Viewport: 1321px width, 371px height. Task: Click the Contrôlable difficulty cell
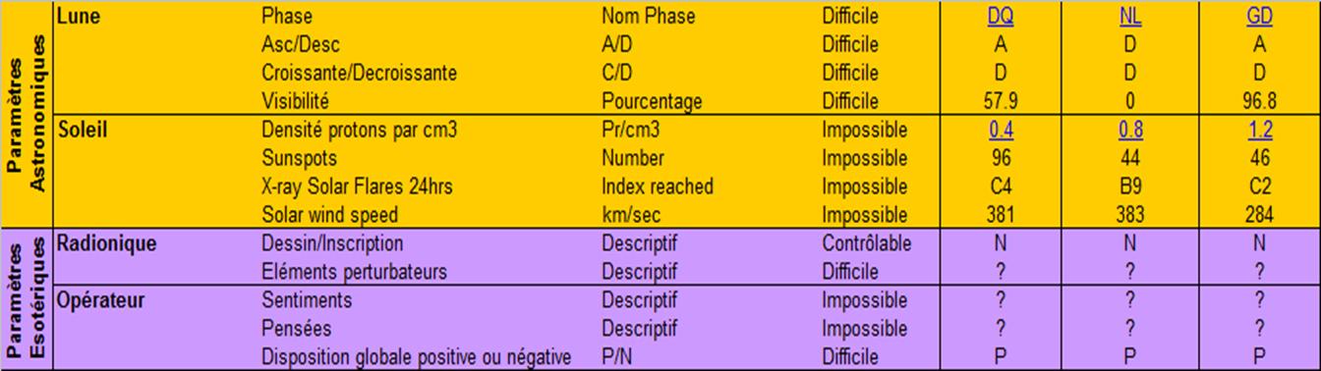pyautogui.click(x=867, y=242)
